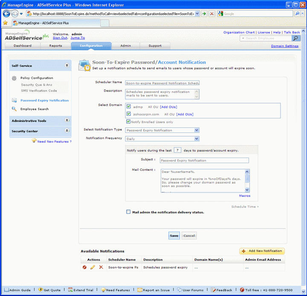
Task: Click the days-before-expiry number field
Action: pos(177,150)
